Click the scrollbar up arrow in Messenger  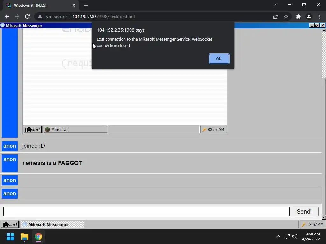point(324,30)
